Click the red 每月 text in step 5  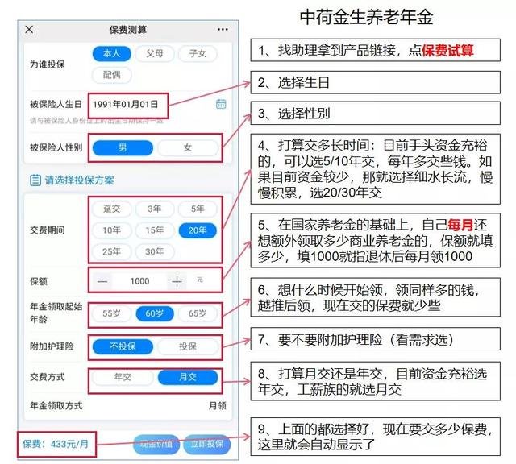click(x=460, y=225)
